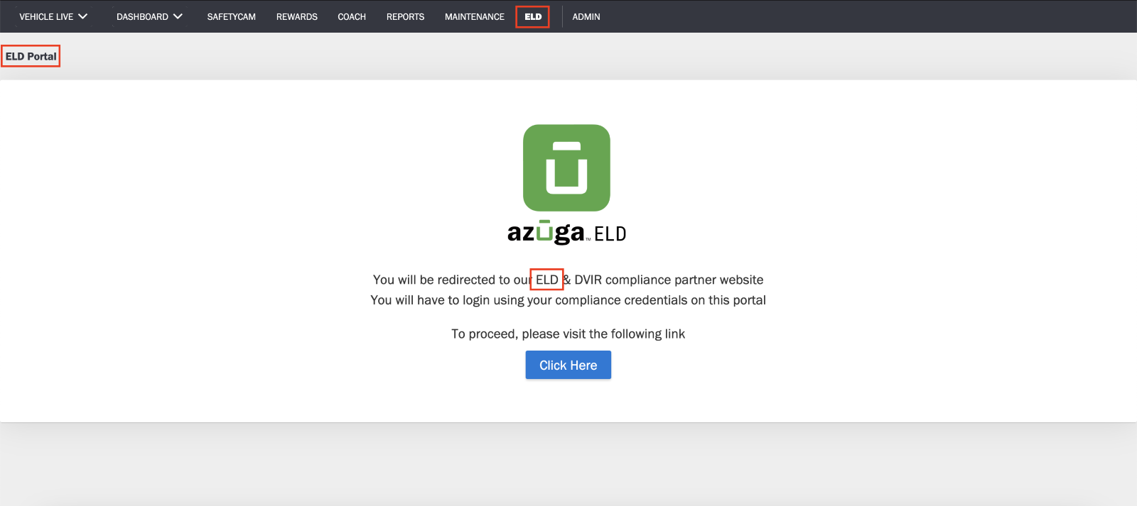Switch to the Coach tab
Screen dimensions: 1137x506
click(352, 16)
